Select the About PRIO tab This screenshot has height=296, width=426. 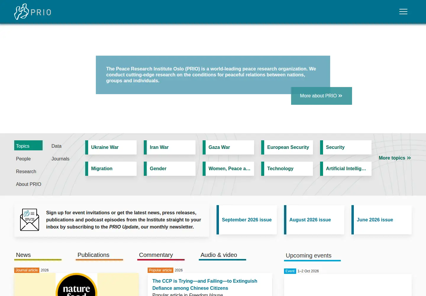click(x=29, y=184)
